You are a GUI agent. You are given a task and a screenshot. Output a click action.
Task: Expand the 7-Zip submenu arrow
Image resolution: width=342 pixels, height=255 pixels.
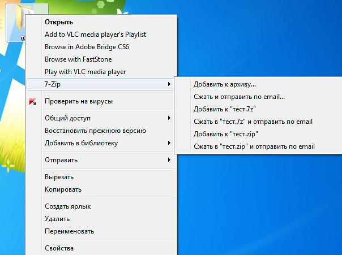[169, 84]
